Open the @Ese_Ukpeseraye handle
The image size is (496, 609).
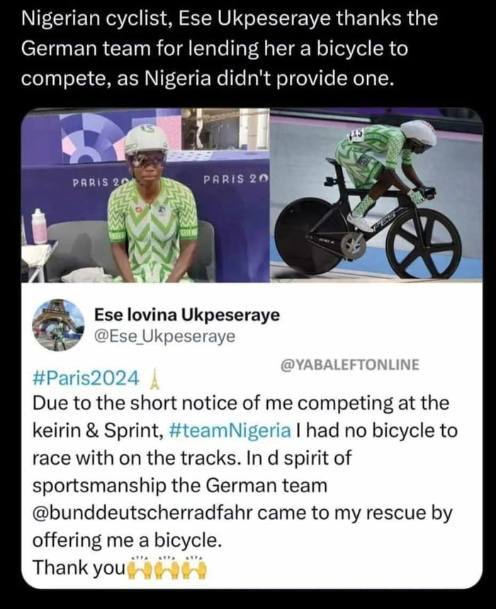[164, 337]
